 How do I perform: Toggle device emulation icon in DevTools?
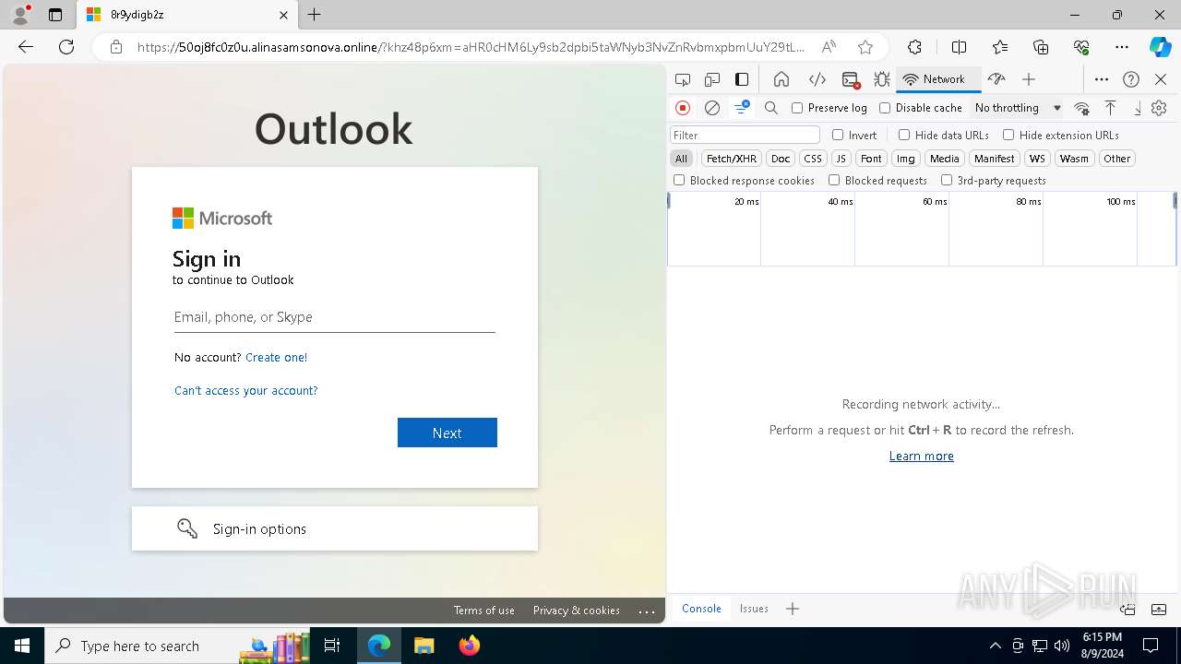pos(712,79)
